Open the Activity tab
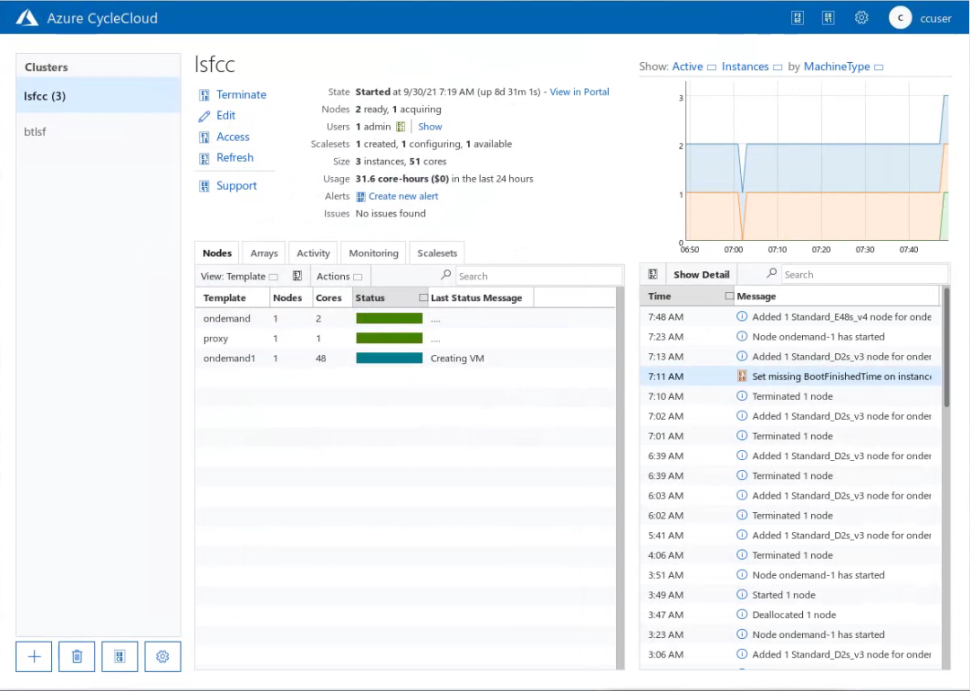Image resolution: width=970 pixels, height=691 pixels. [x=313, y=252]
